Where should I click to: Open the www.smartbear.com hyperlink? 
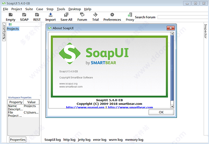pos(130,107)
